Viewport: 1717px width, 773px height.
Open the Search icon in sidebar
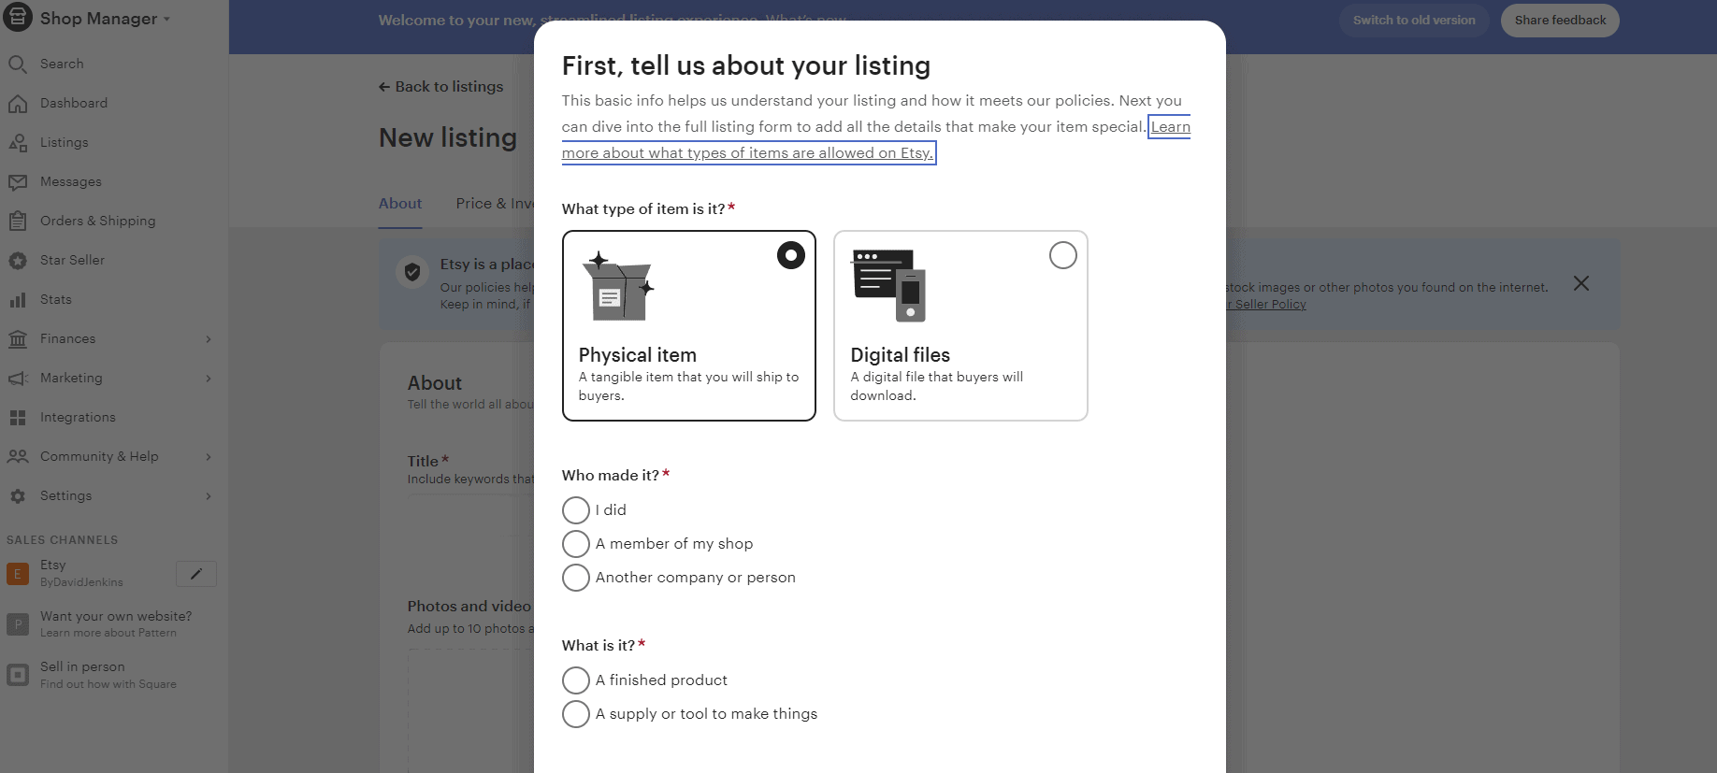click(17, 64)
